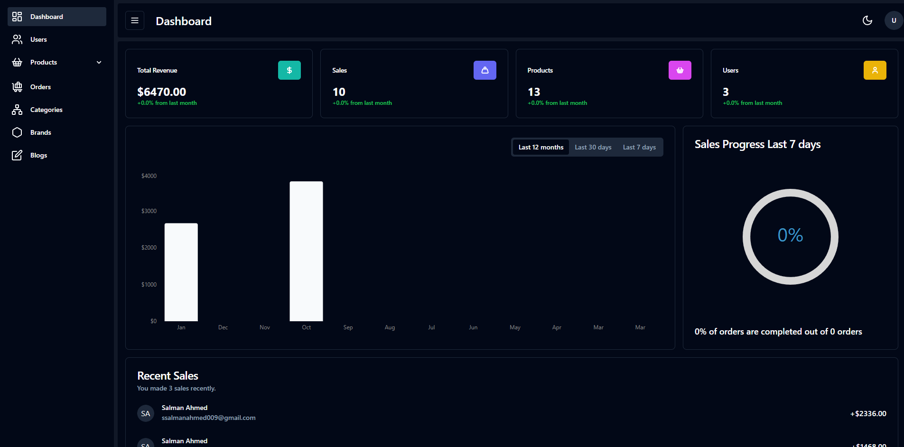Select Dashboard in the sidebar
This screenshot has width=904, height=447.
[x=47, y=17]
